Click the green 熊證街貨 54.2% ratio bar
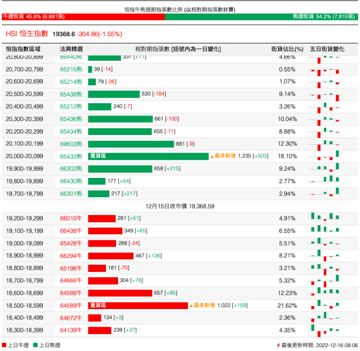 [261, 17]
